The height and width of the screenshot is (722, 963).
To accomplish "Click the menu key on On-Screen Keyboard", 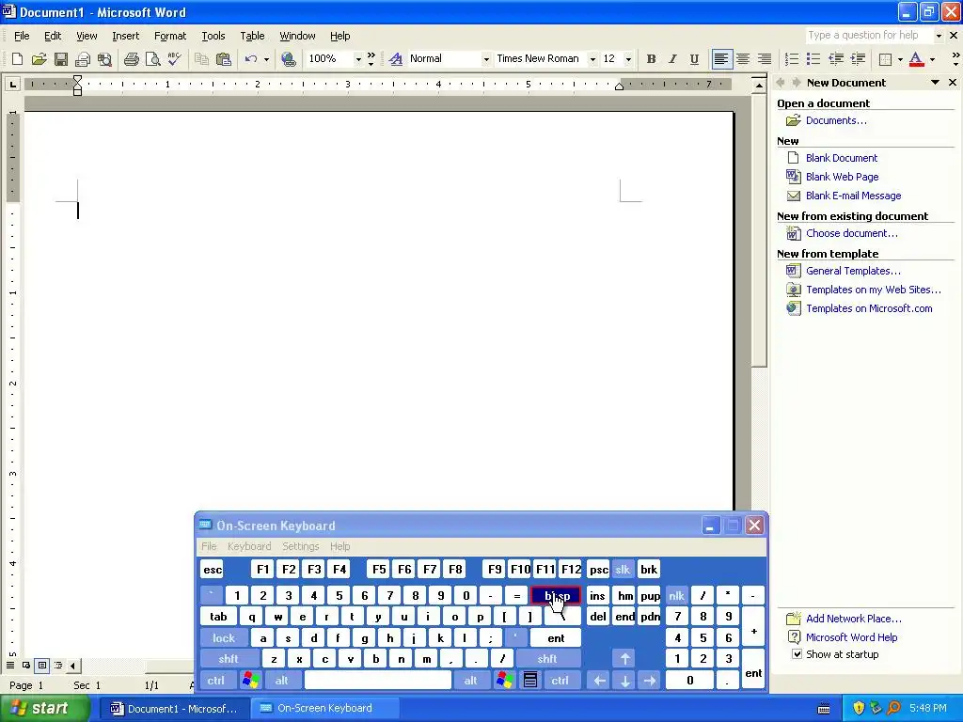I will [530, 681].
